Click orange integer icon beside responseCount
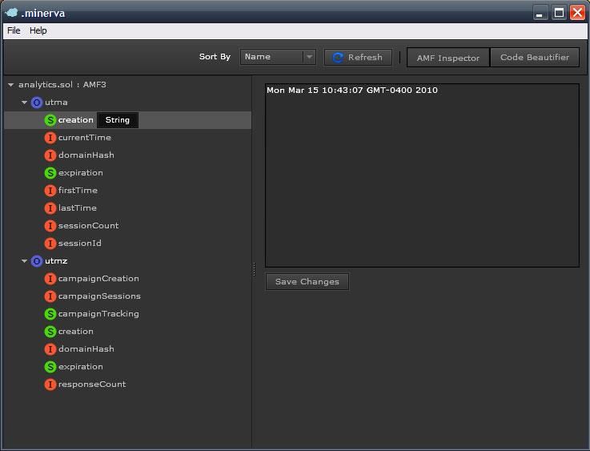Viewport: 590px width, 451px height. tap(50, 385)
